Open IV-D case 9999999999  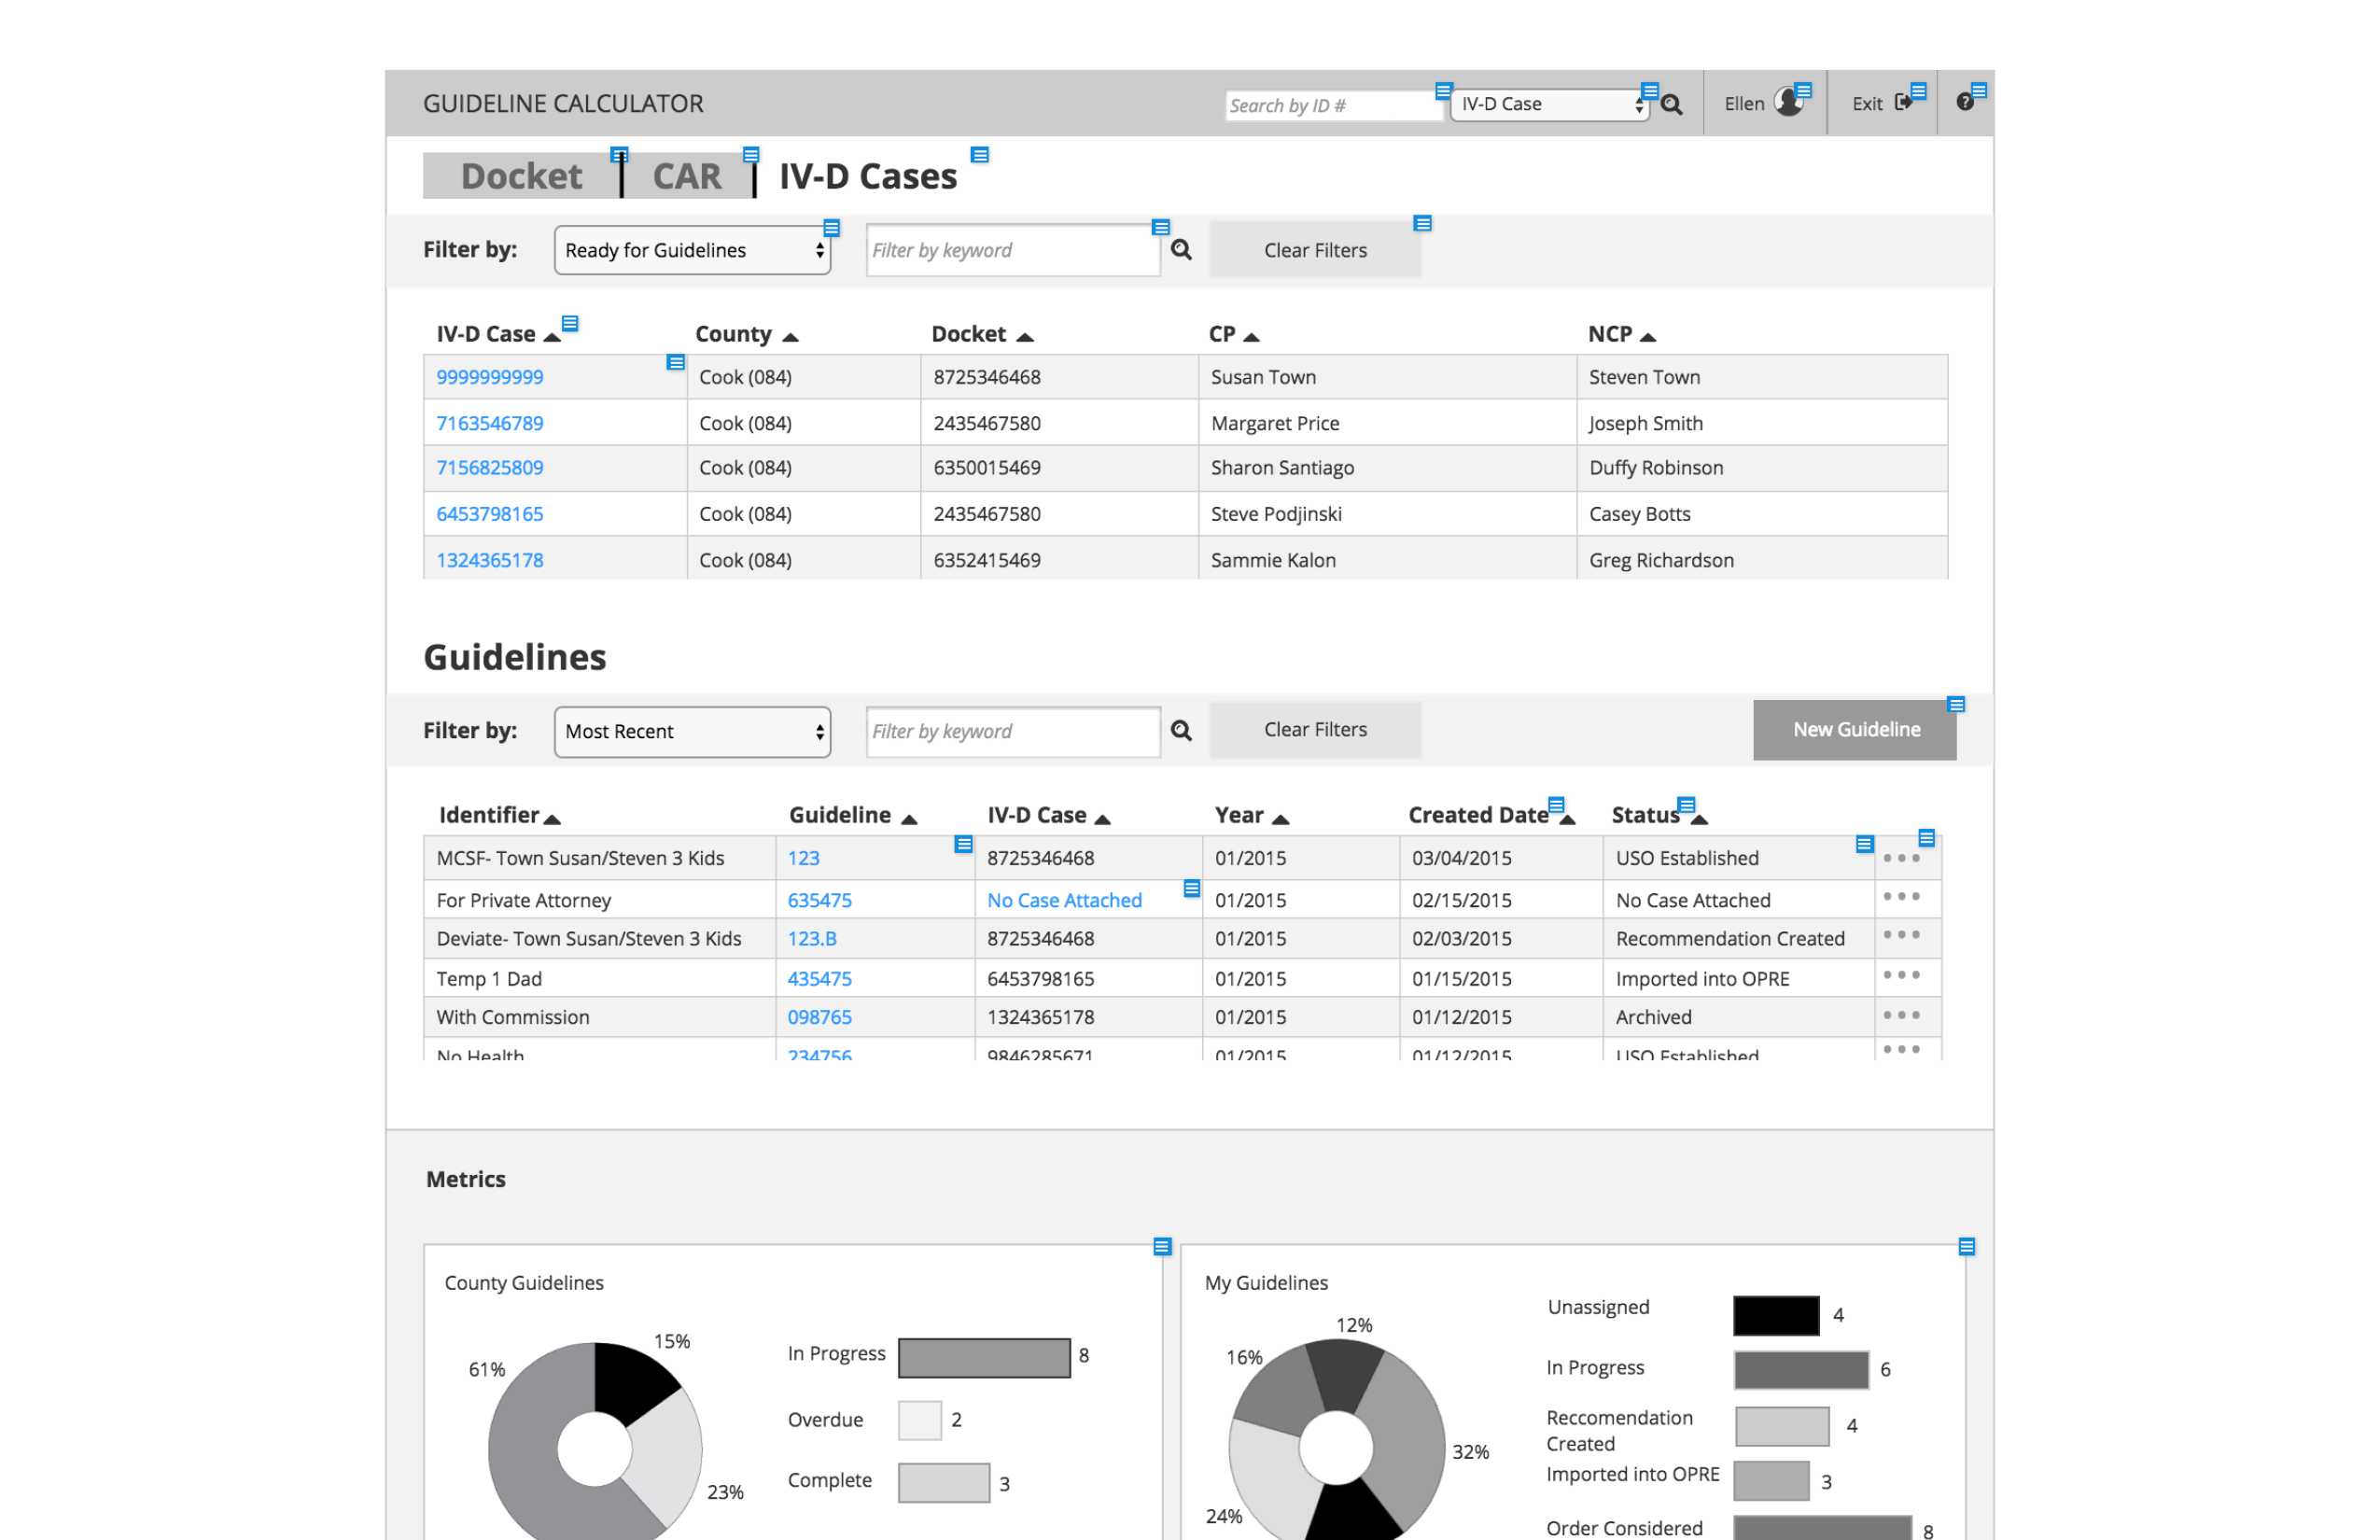click(x=490, y=377)
